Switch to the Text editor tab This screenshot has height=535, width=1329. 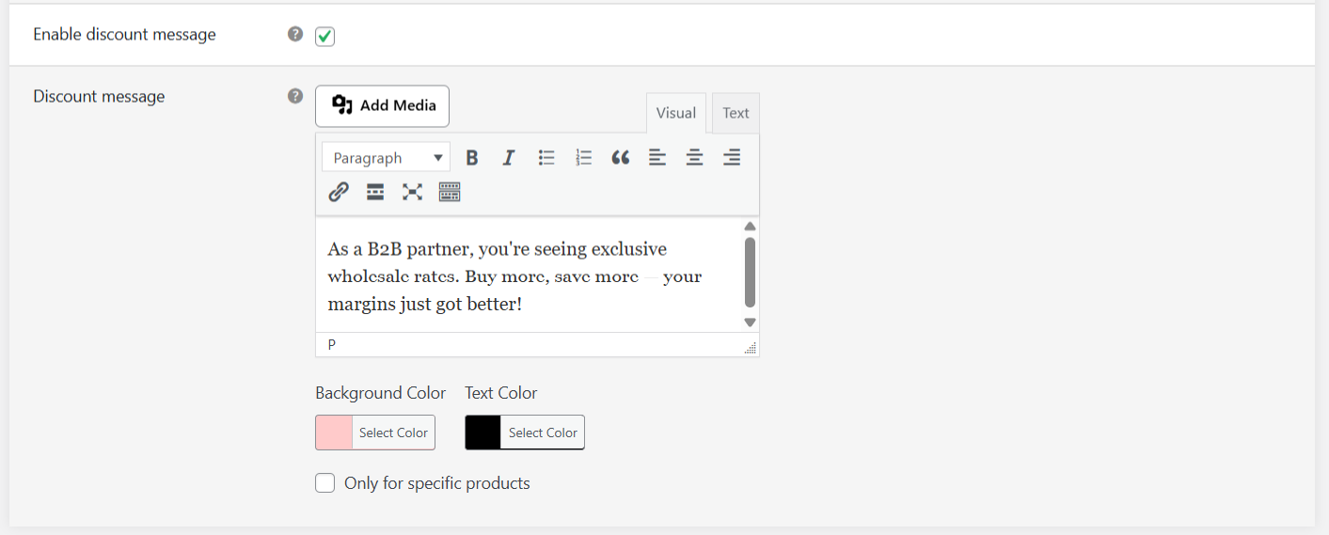[736, 113]
